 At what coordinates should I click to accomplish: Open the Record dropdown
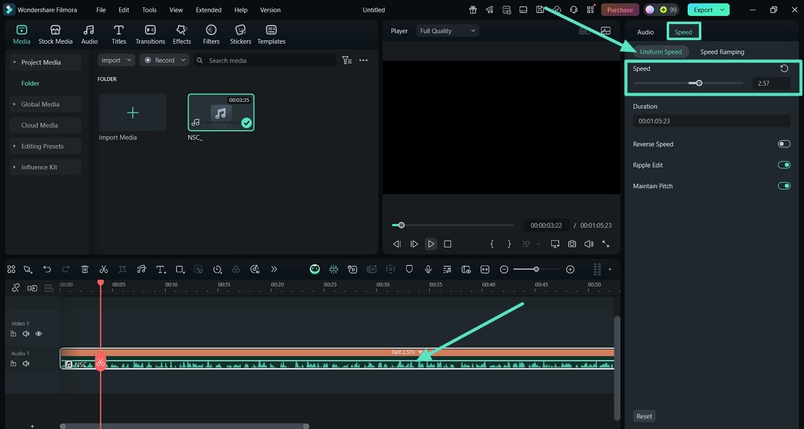click(165, 60)
